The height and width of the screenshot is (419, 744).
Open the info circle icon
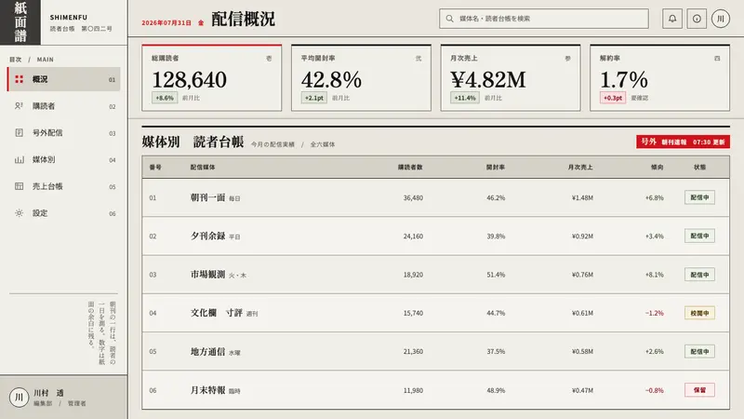[x=697, y=19]
